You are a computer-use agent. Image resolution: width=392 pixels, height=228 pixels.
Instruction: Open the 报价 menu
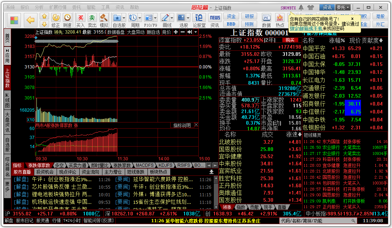25,8
